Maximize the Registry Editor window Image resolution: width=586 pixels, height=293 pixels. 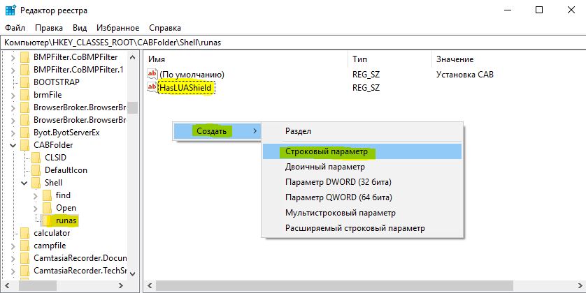pos(539,10)
